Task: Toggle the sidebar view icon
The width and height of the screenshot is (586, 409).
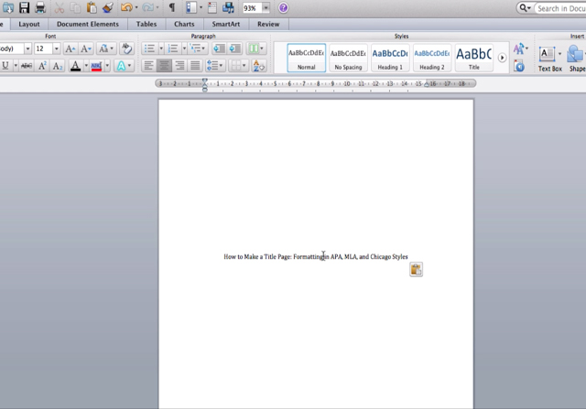Action: point(191,7)
